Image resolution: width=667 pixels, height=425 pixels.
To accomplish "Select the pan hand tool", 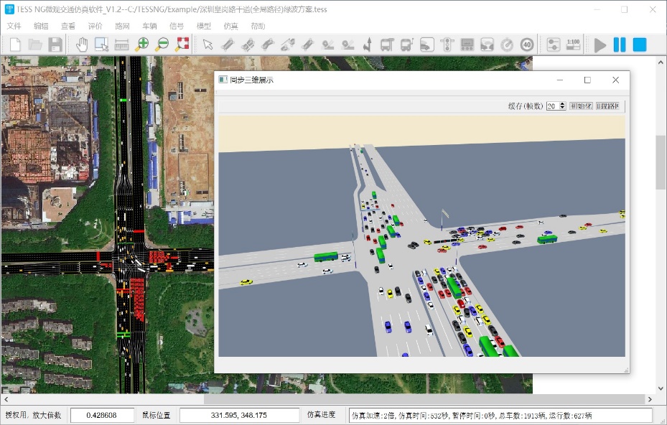I will tap(82, 45).
